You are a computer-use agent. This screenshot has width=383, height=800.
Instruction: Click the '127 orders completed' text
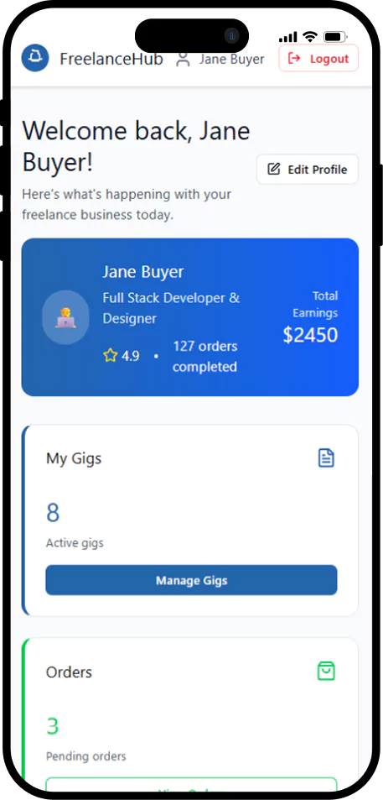pyautogui.click(x=204, y=356)
